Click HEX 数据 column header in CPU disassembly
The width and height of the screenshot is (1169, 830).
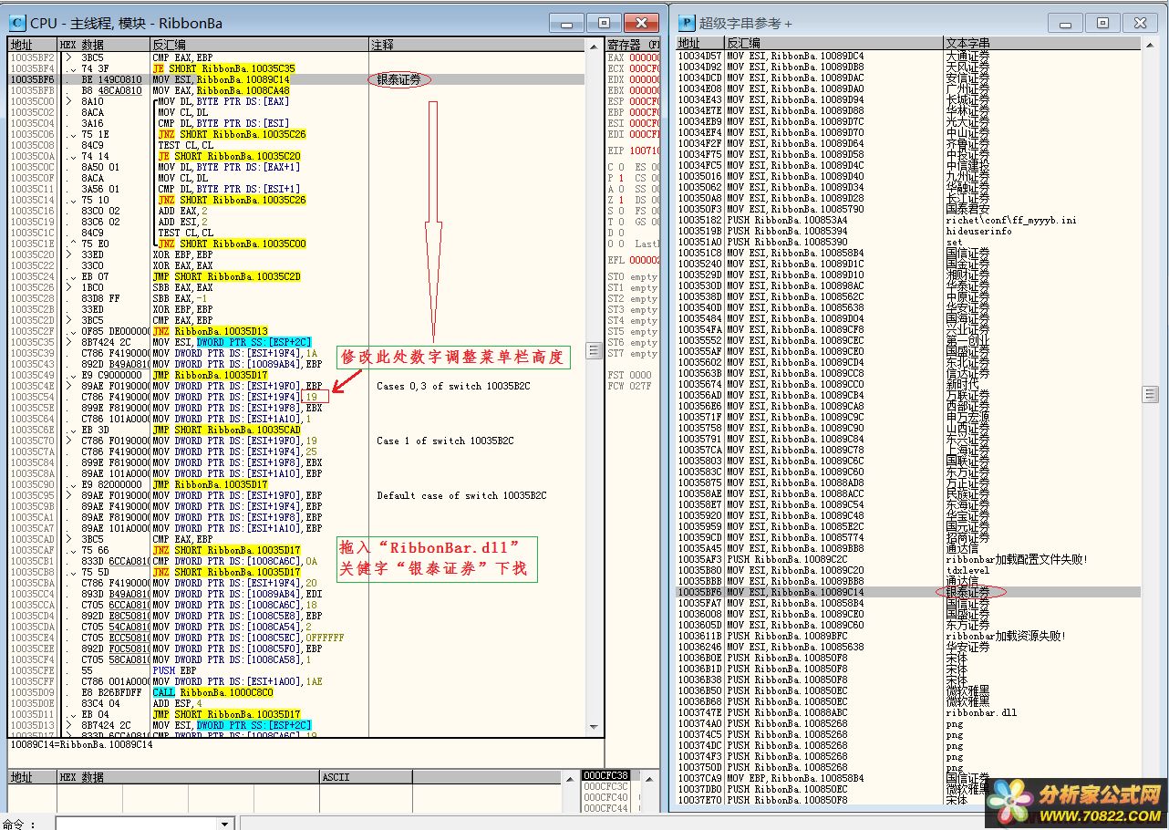click(103, 44)
